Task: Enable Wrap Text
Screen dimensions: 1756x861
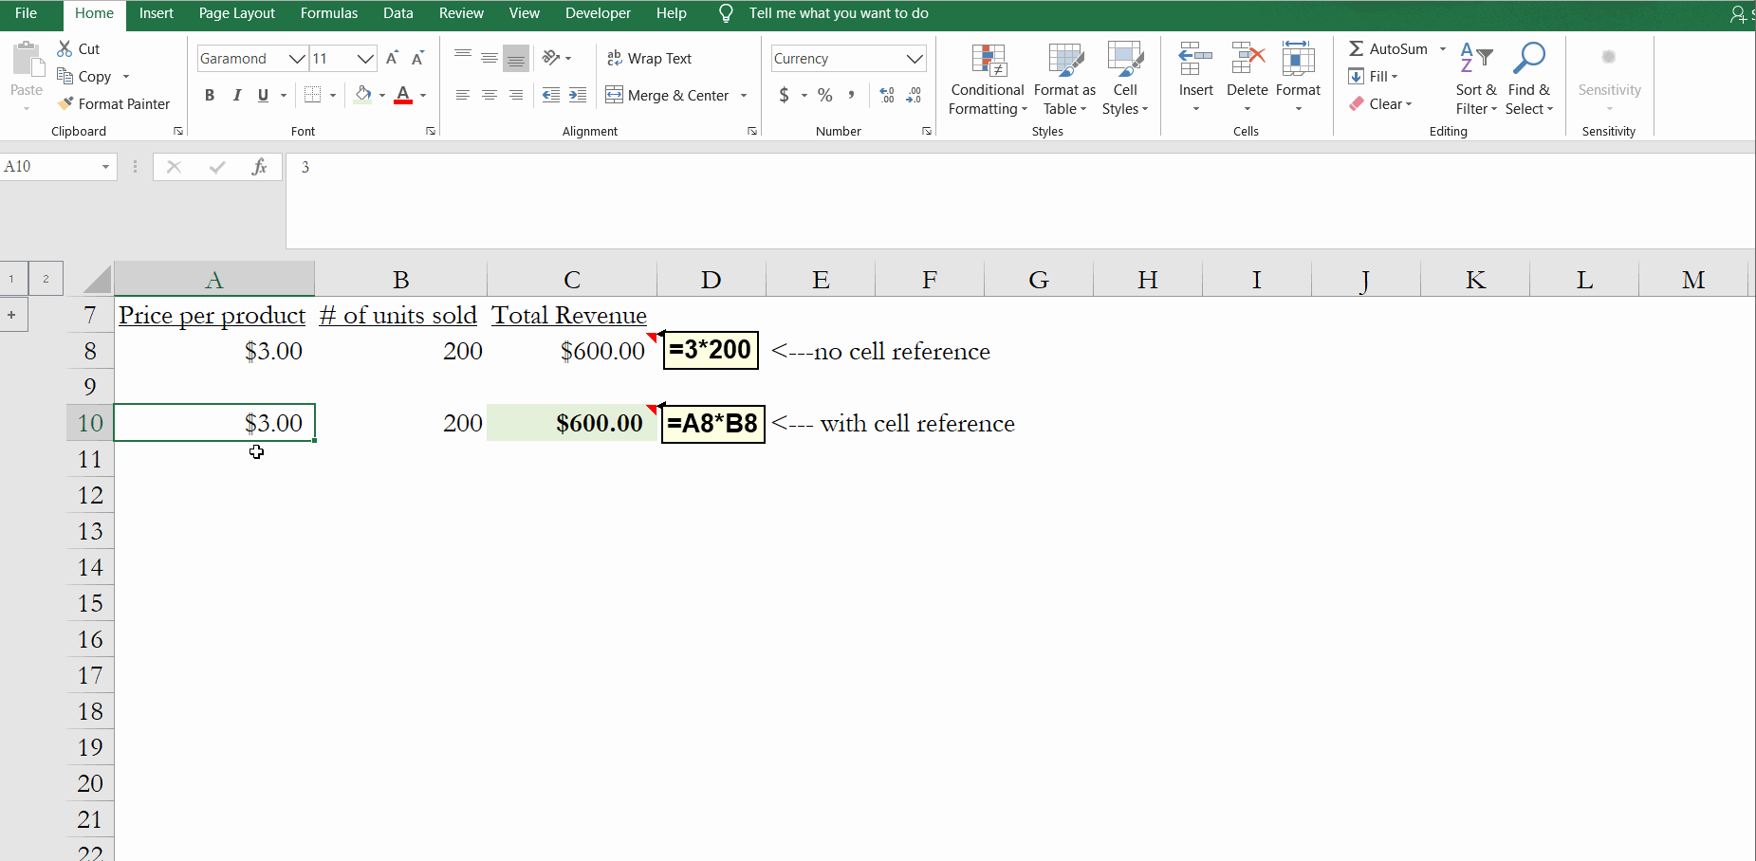Action: click(650, 58)
